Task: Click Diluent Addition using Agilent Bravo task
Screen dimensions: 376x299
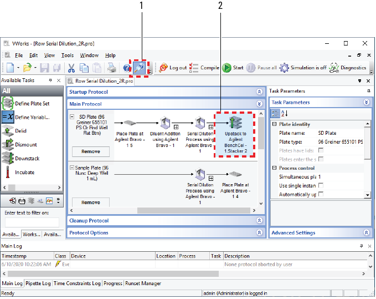Action: 165,132
